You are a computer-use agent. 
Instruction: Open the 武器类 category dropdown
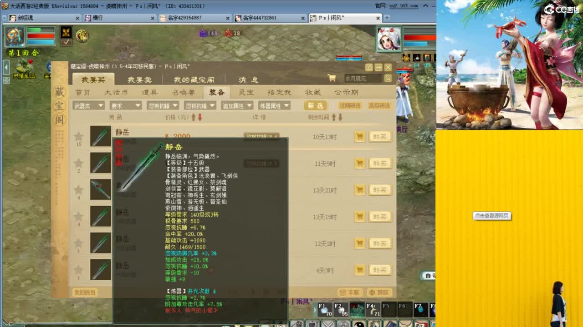pyautogui.click(x=89, y=105)
